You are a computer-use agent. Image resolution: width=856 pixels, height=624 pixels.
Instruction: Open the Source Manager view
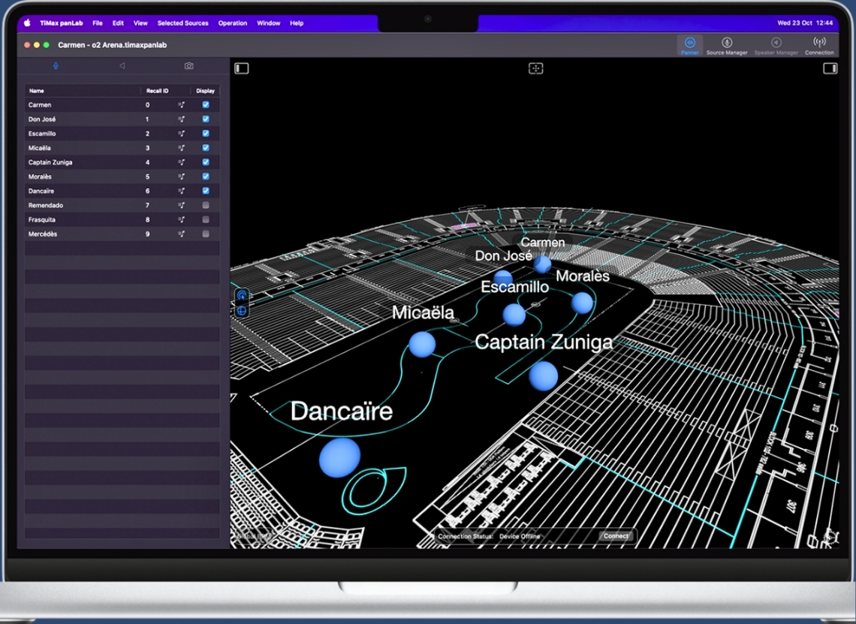pyautogui.click(x=726, y=46)
